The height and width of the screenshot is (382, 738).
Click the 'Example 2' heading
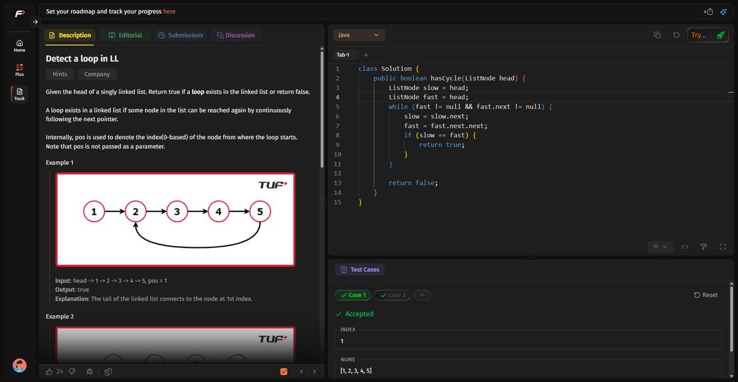pos(60,316)
